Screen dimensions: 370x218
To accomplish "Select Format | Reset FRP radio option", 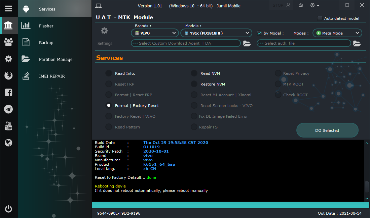I will (x=109, y=95).
